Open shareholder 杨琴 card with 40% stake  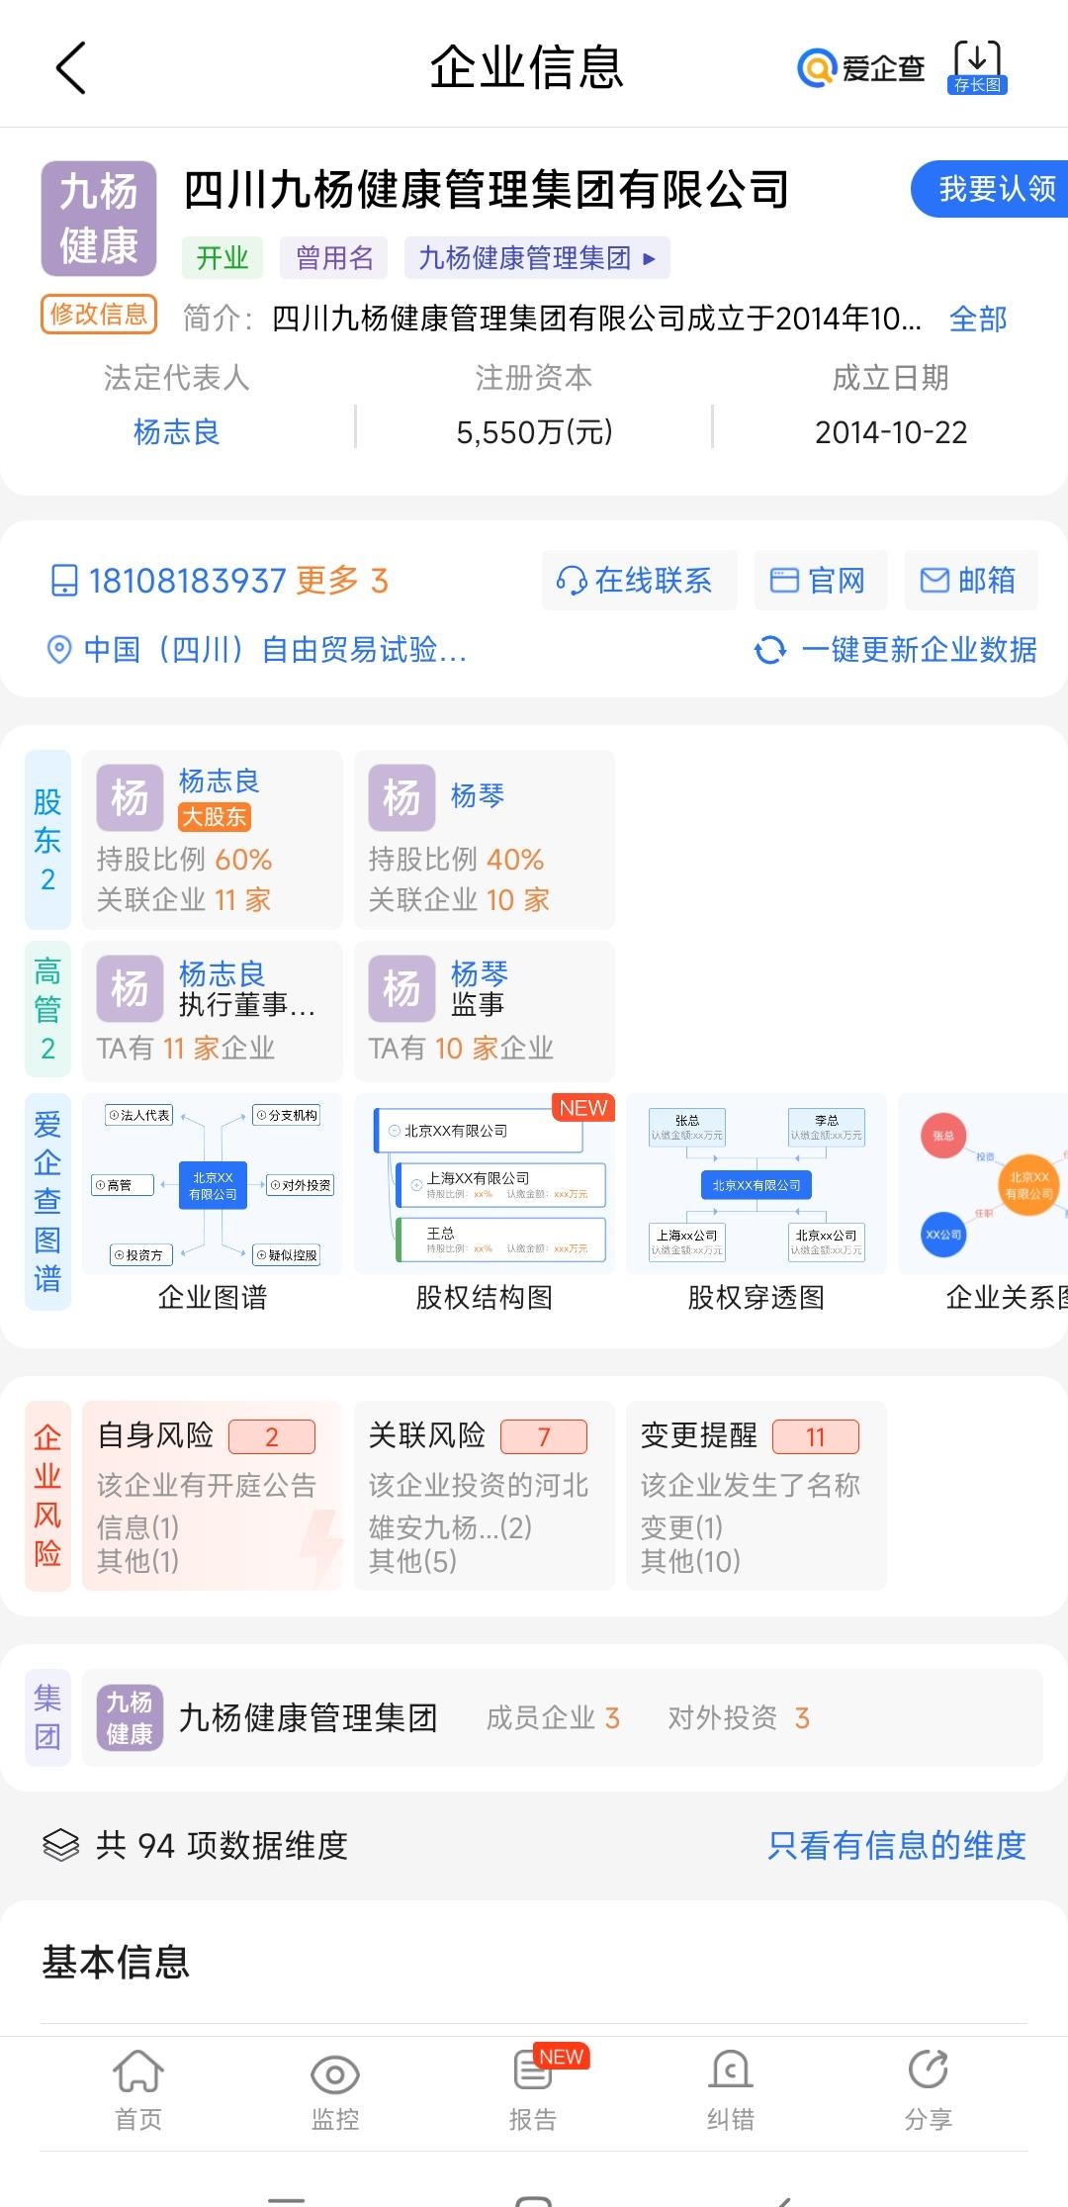[484, 839]
